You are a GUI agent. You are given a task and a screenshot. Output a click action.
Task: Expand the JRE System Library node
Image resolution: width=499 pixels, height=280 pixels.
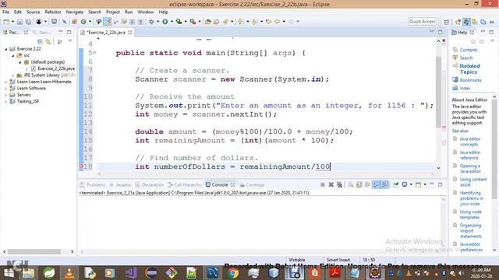(x=13, y=75)
